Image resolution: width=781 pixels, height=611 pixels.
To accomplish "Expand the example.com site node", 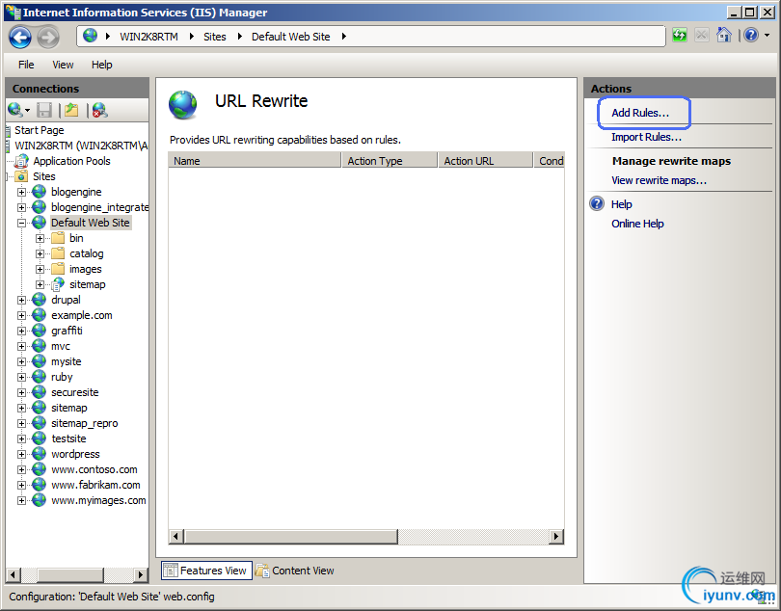I will pos(21,315).
